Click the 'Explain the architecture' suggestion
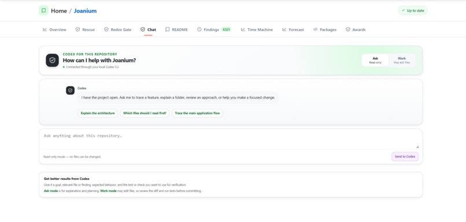Screen dimensions: 466x222 click(98, 113)
